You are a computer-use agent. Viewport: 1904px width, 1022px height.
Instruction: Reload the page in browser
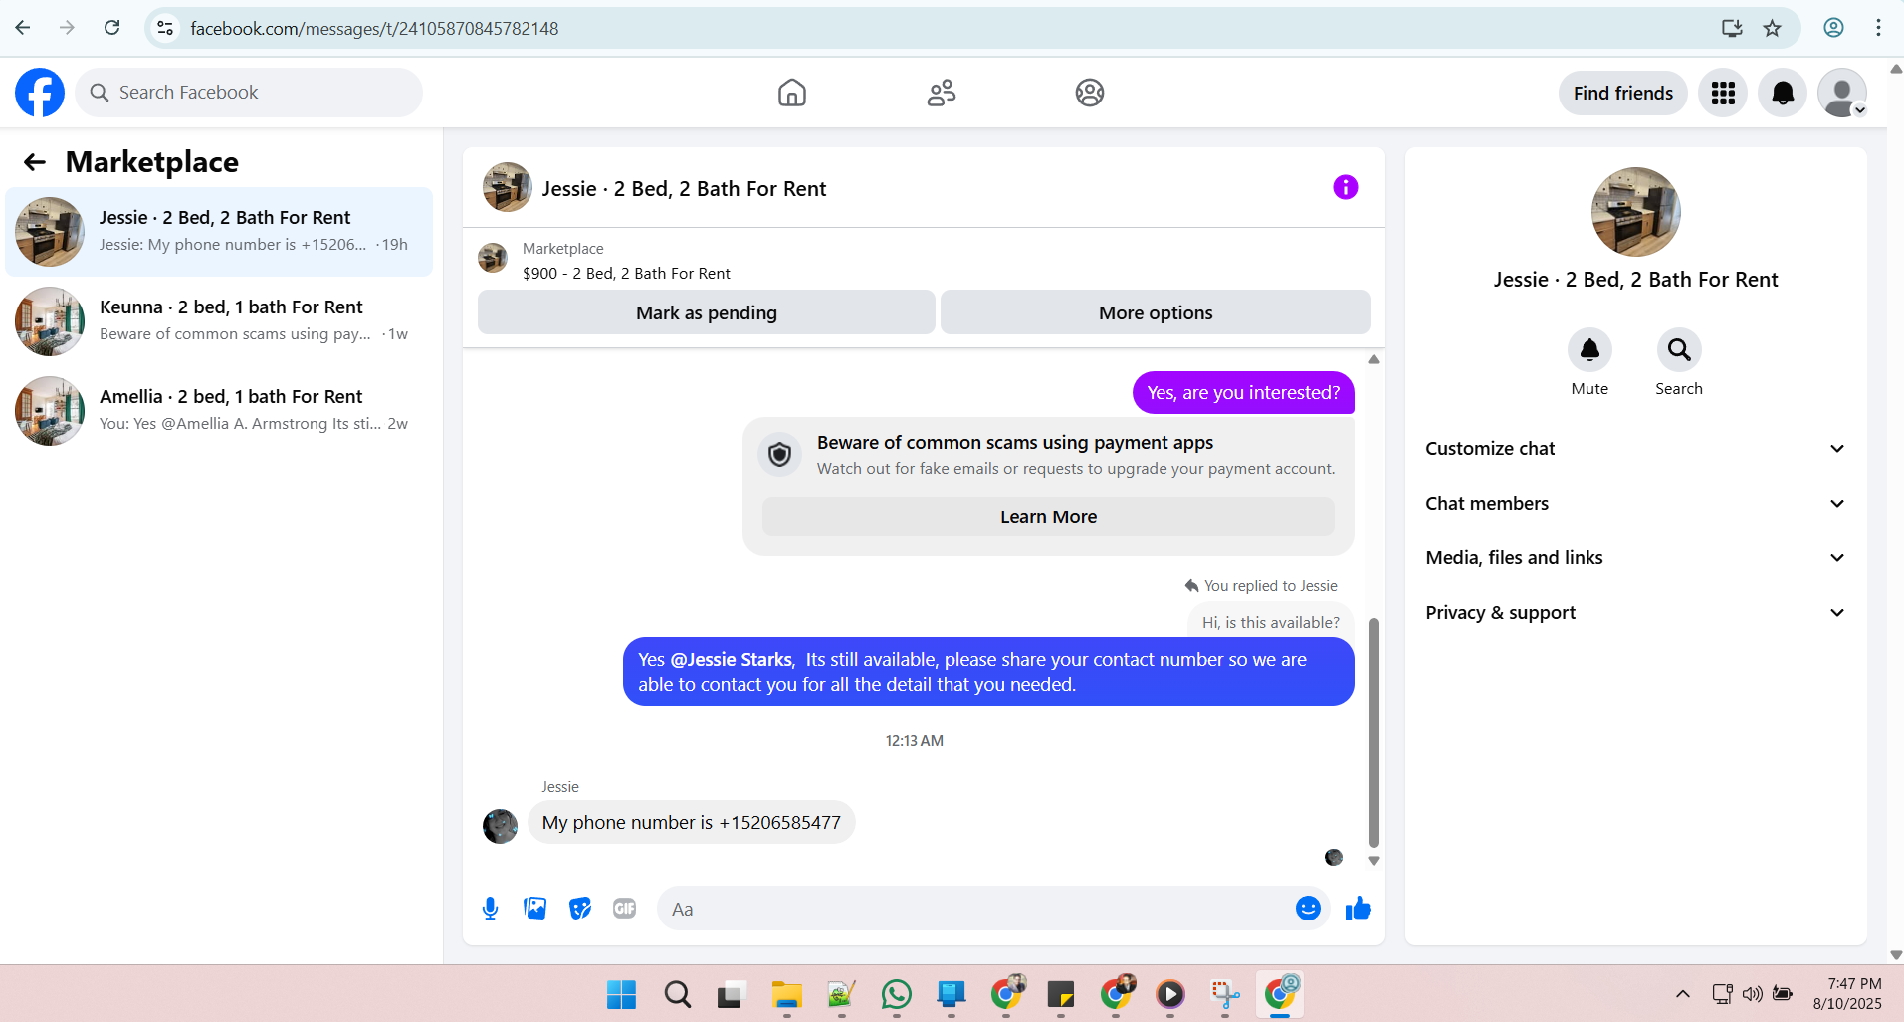[x=112, y=28]
